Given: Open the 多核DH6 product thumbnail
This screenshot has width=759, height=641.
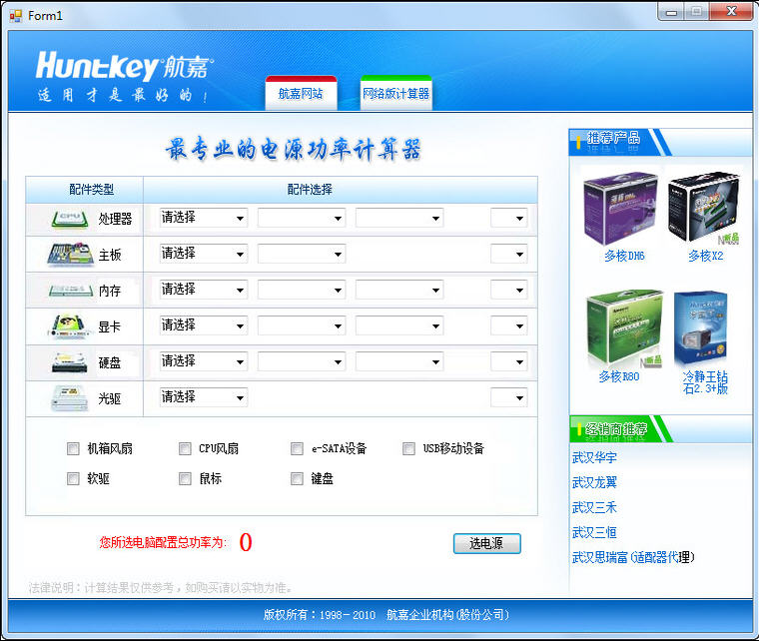Looking at the screenshot, I should coord(620,209).
